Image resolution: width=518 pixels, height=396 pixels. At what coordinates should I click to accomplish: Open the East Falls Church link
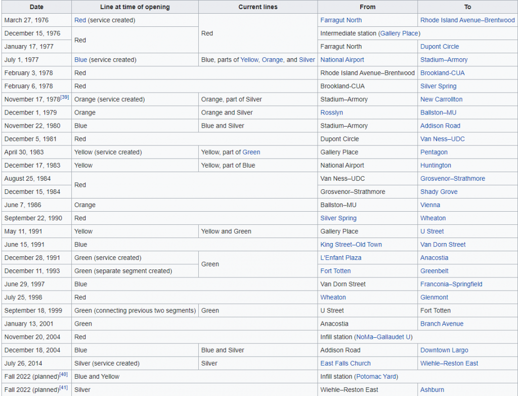click(x=345, y=364)
